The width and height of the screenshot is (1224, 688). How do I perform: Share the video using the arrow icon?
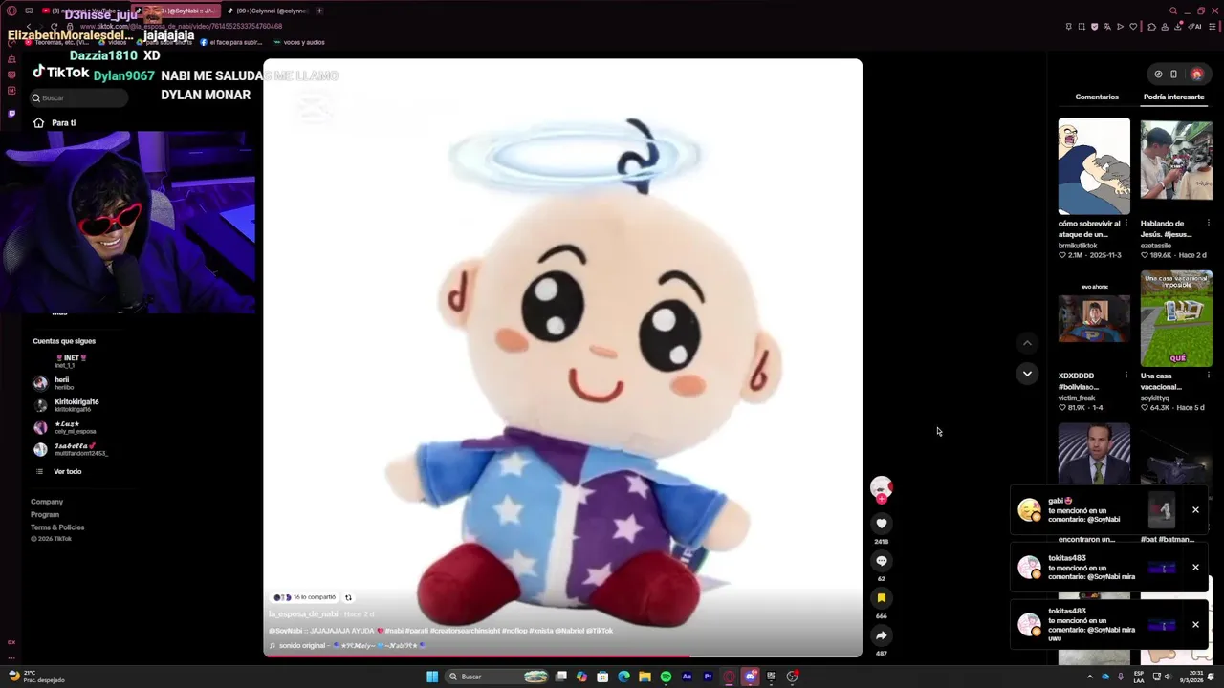coord(882,635)
